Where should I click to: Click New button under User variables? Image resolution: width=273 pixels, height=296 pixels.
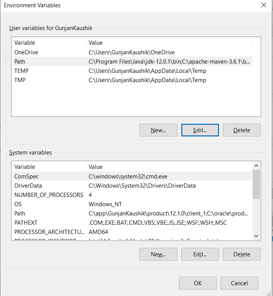[x=158, y=130]
